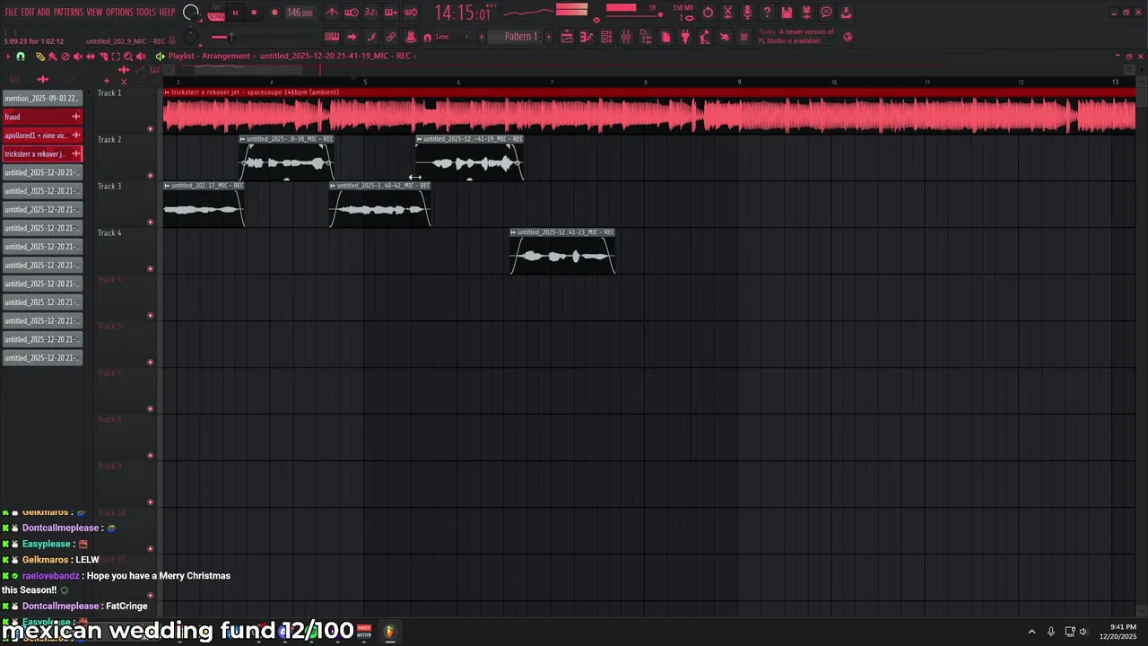Select the playlist Mute tool
The width and height of the screenshot is (1148, 646).
click(x=77, y=57)
